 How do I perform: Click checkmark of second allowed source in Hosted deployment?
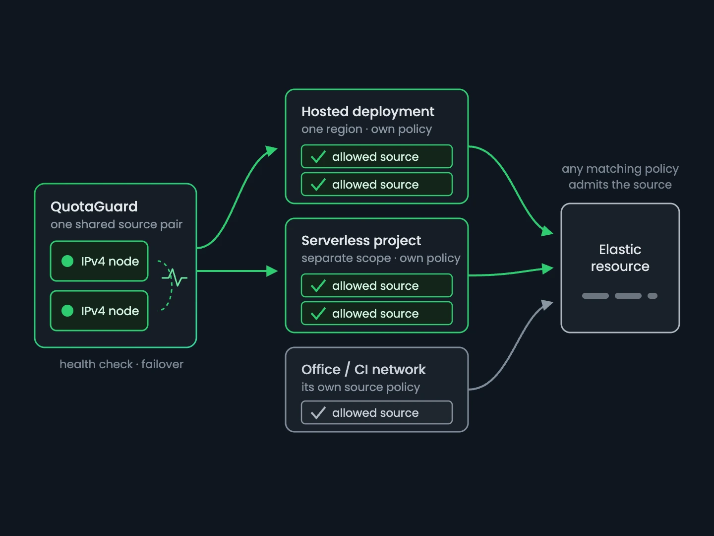pyautogui.click(x=318, y=185)
